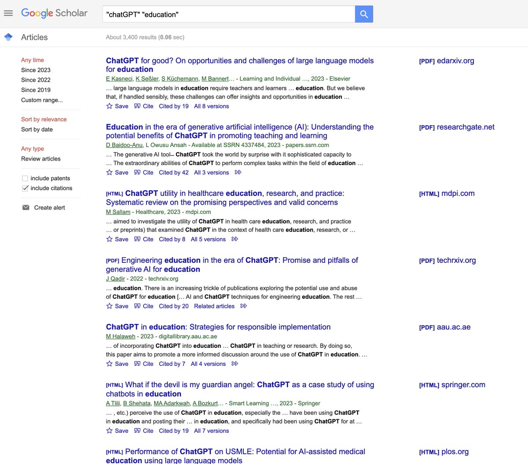Screen dimensions: 528x464
Task: Toggle the include citations checkbox
Action: pyautogui.click(x=25, y=188)
